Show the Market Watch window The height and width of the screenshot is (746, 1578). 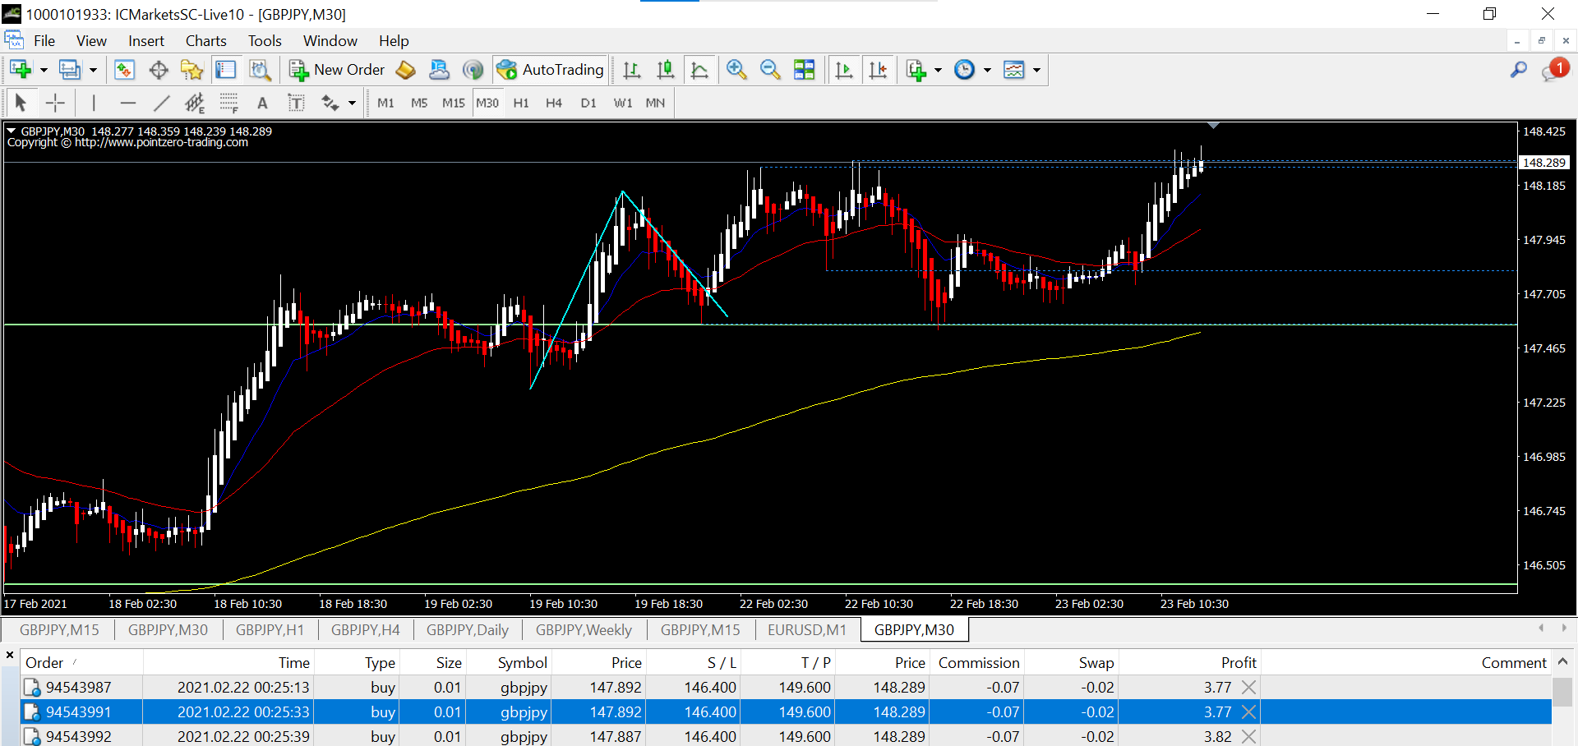[124, 70]
